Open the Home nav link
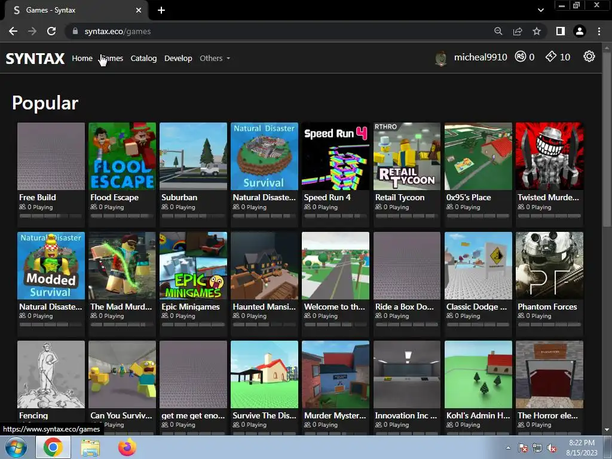Screen dimensions: 612x459 (82, 58)
